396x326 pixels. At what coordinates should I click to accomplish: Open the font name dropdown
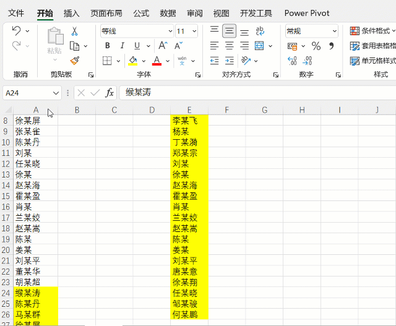(170, 31)
